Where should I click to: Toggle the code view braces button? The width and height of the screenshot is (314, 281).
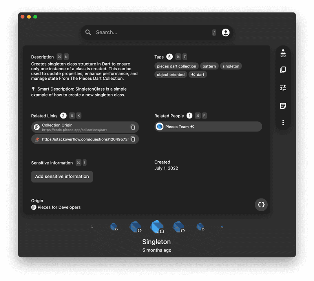pos(261,204)
